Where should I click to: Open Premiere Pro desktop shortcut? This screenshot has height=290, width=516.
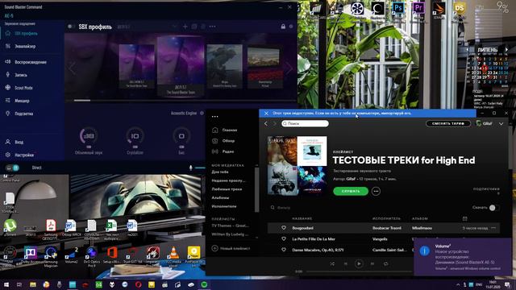tap(418, 8)
